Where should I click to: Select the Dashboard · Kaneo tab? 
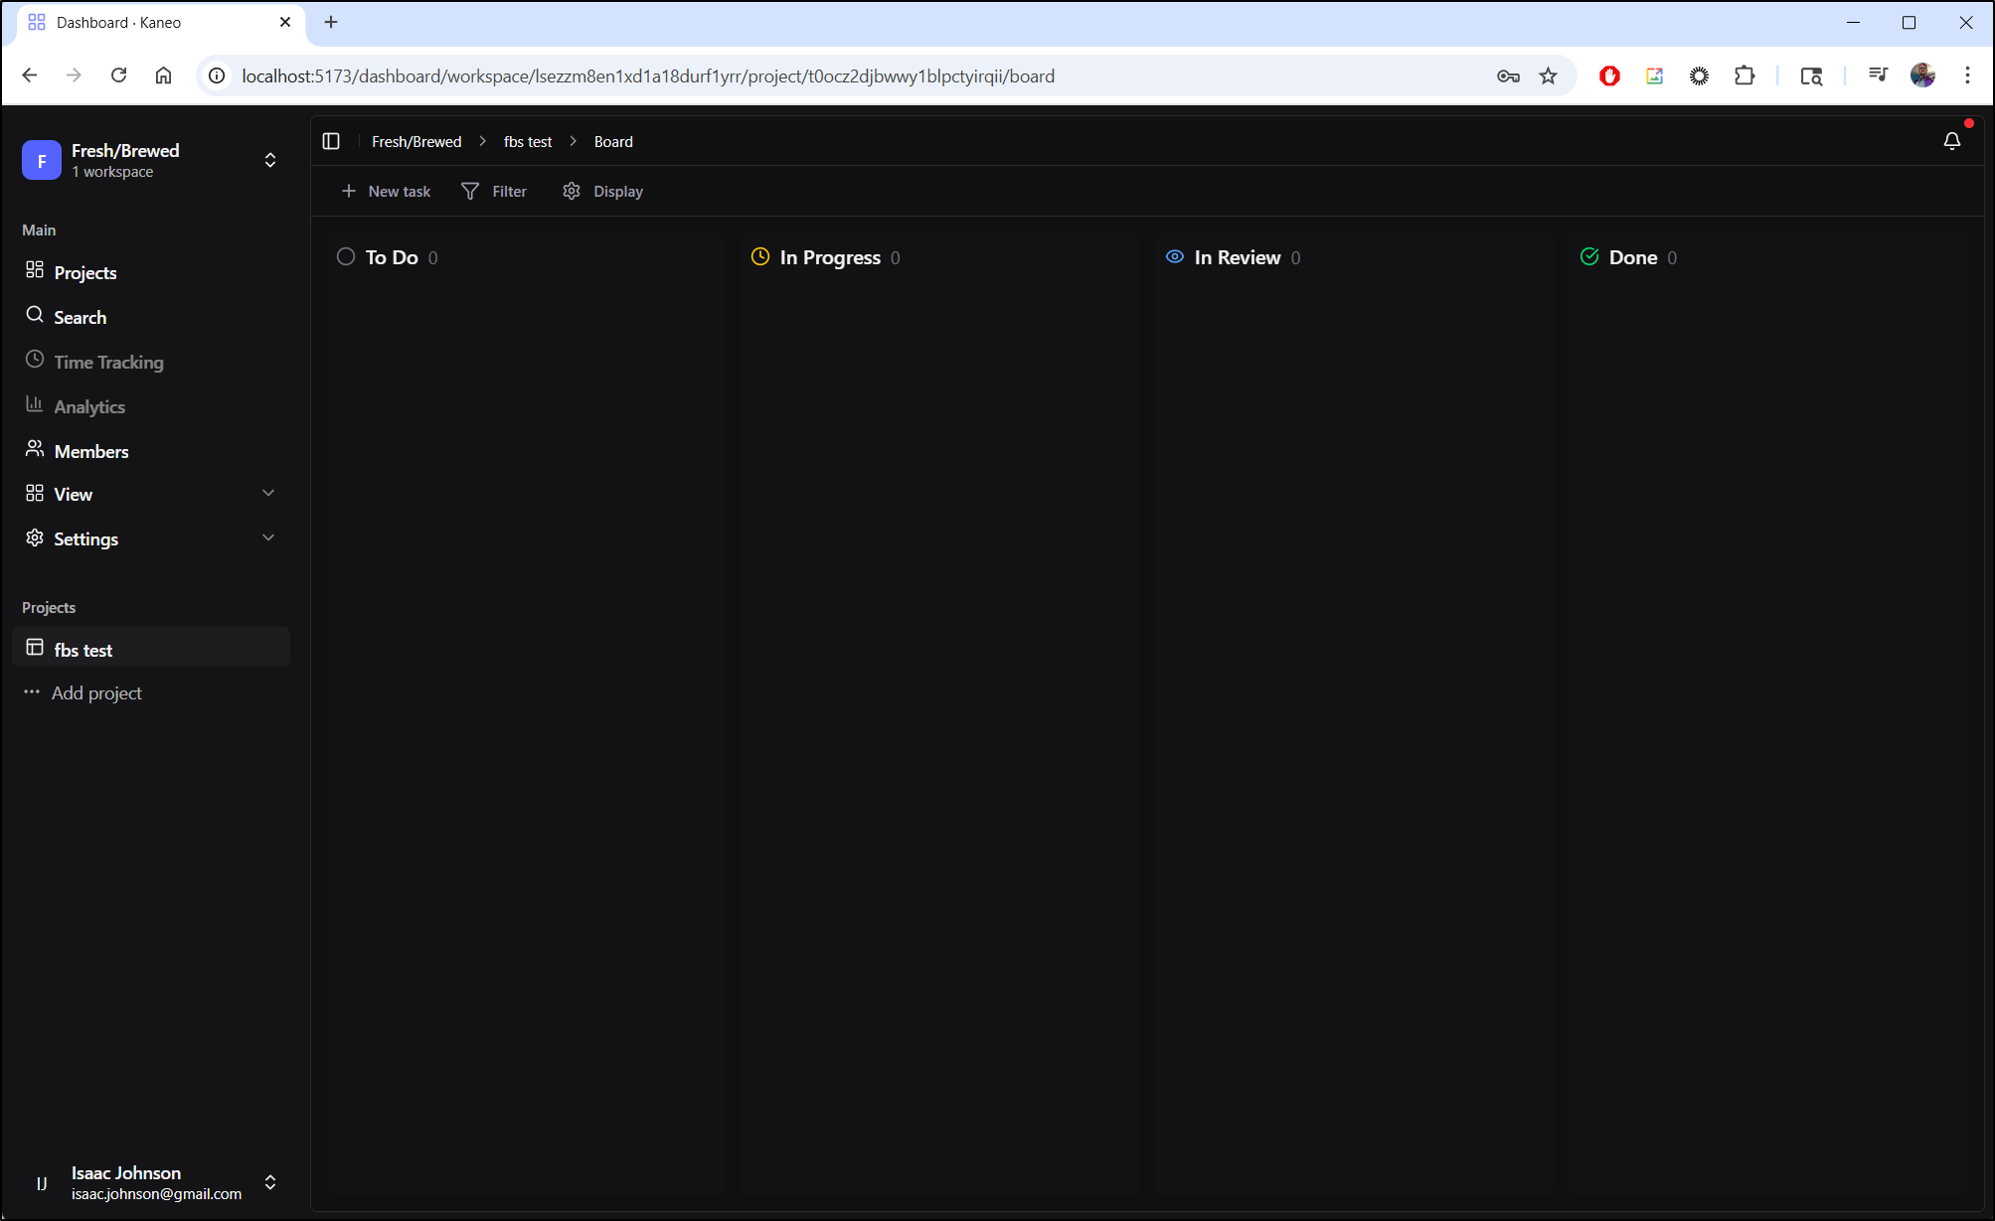point(161,22)
